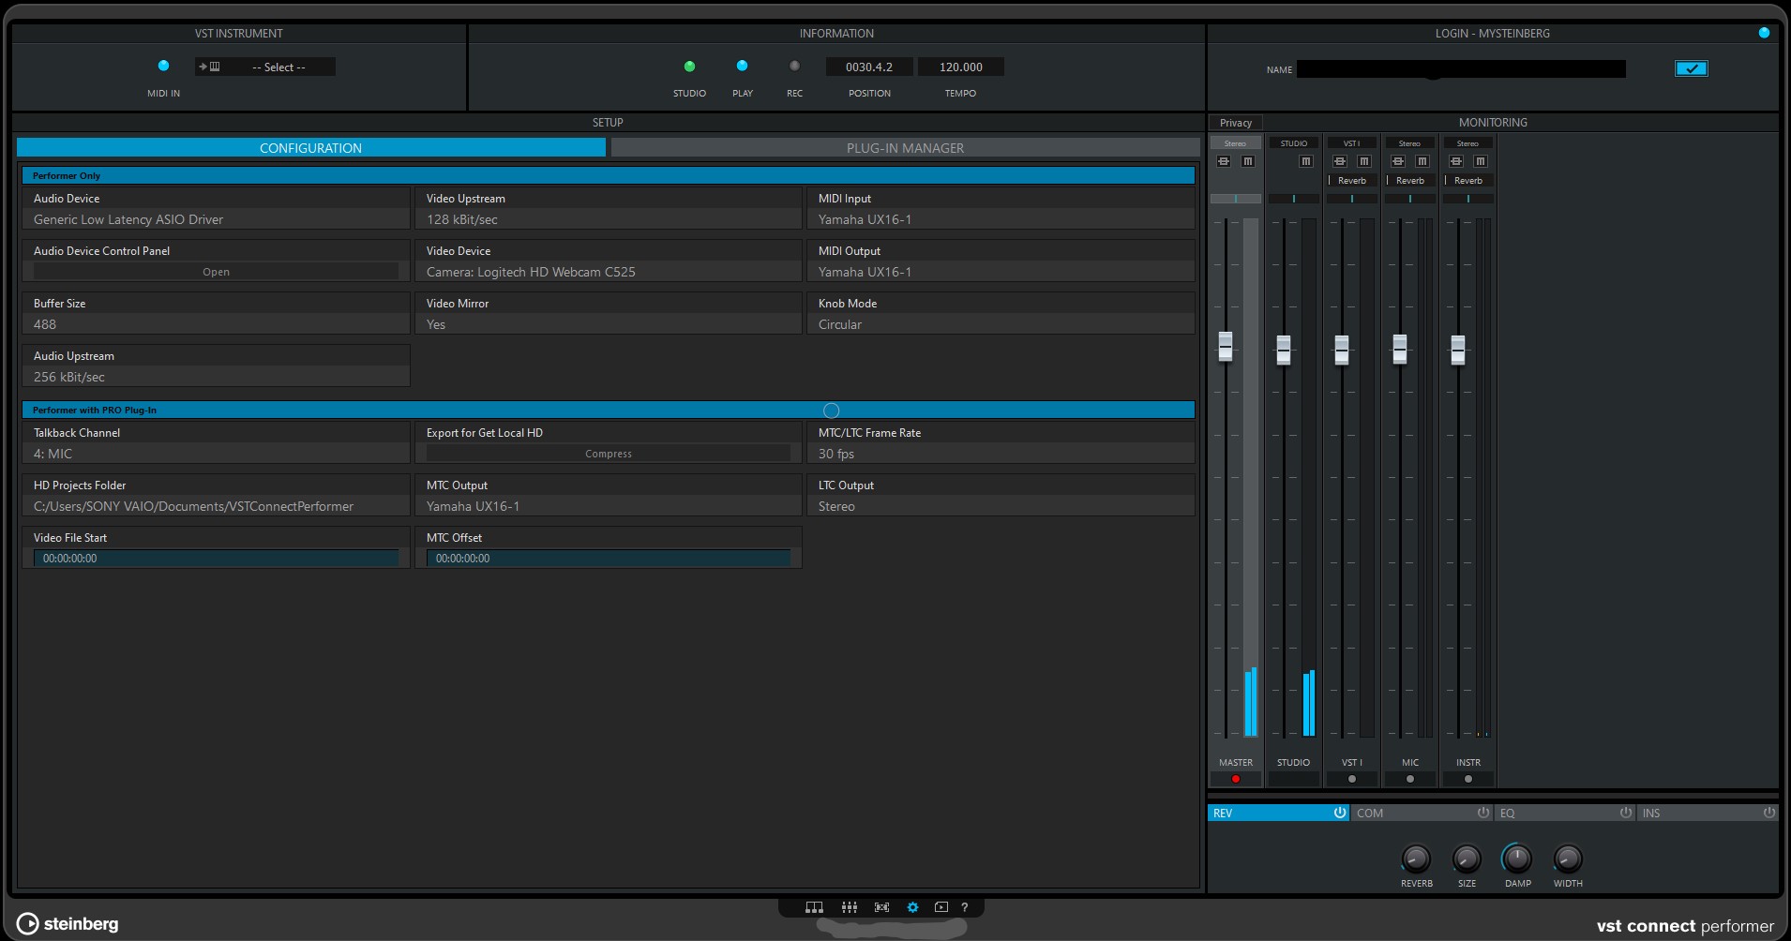The width and height of the screenshot is (1791, 941).
Task: Click the Reverb send on MIC strip
Action: [x=1409, y=180]
